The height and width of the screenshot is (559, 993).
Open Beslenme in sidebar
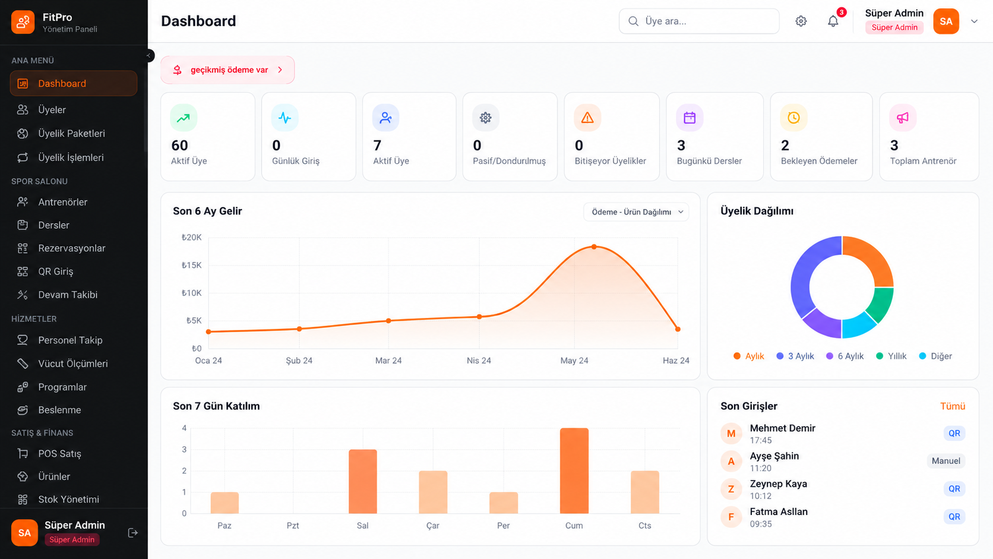(x=74, y=410)
